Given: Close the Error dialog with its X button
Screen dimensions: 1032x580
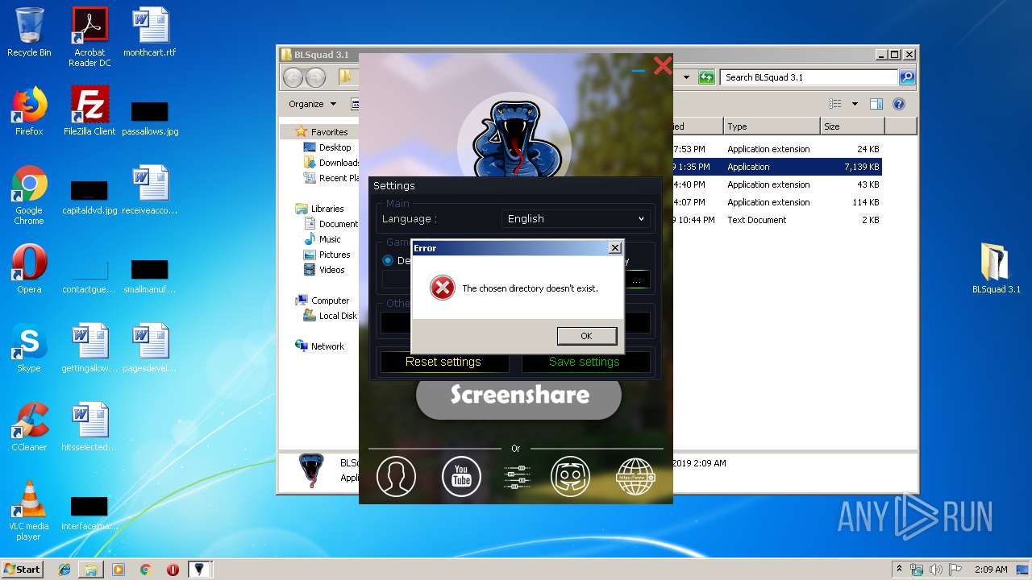Looking at the screenshot, I should (x=614, y=248).
